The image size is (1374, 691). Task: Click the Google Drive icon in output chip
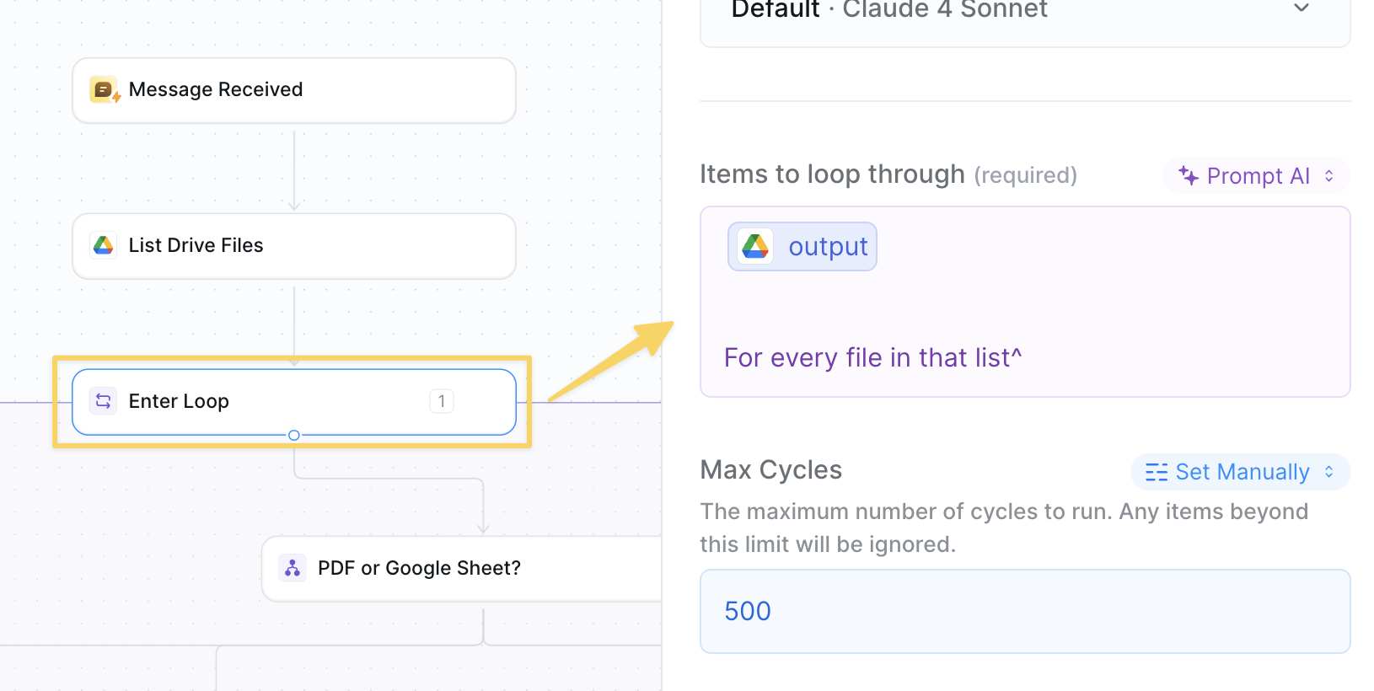[x=755, y=246]
